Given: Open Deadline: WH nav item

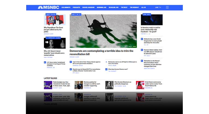Looking at the screenshot, I should tap(114, 7).
